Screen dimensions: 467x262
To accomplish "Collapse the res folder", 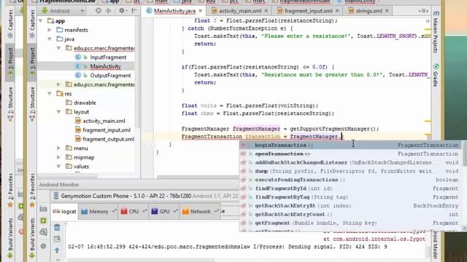I will coord(50,94).
